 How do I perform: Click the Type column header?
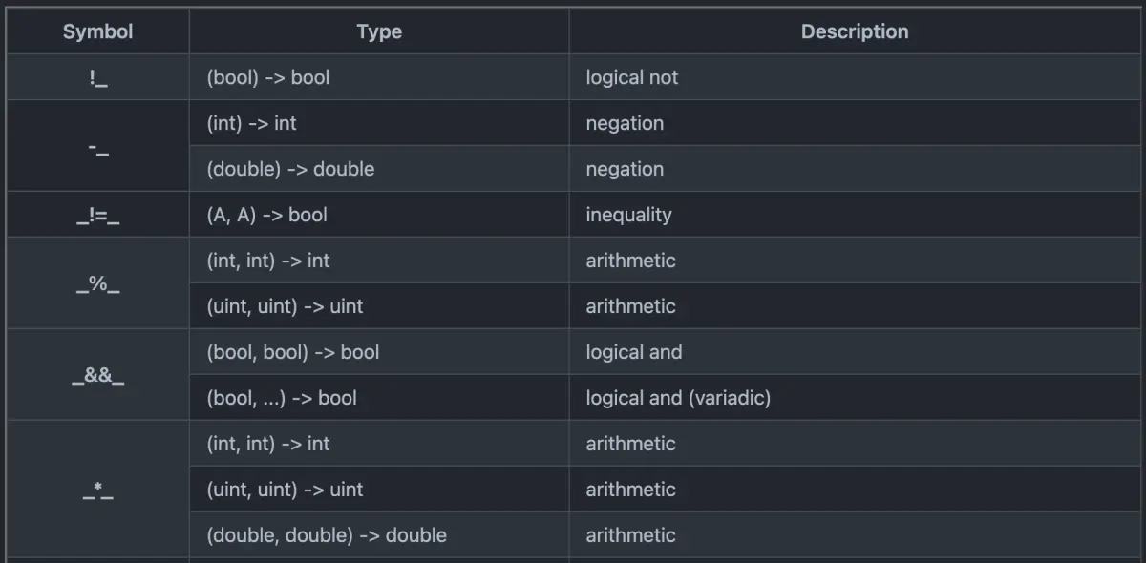(379, 31)
